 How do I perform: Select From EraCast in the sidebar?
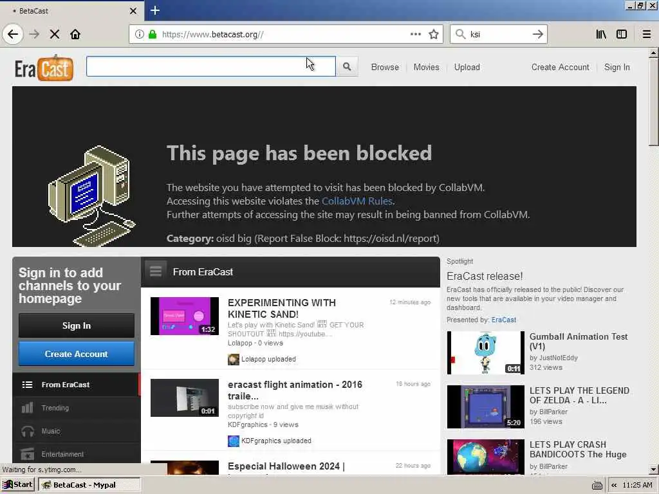point(77,385)
